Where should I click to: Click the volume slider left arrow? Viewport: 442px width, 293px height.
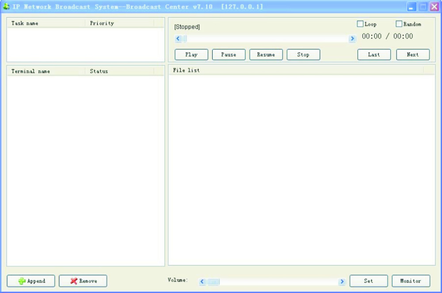(x=202, y=282)
